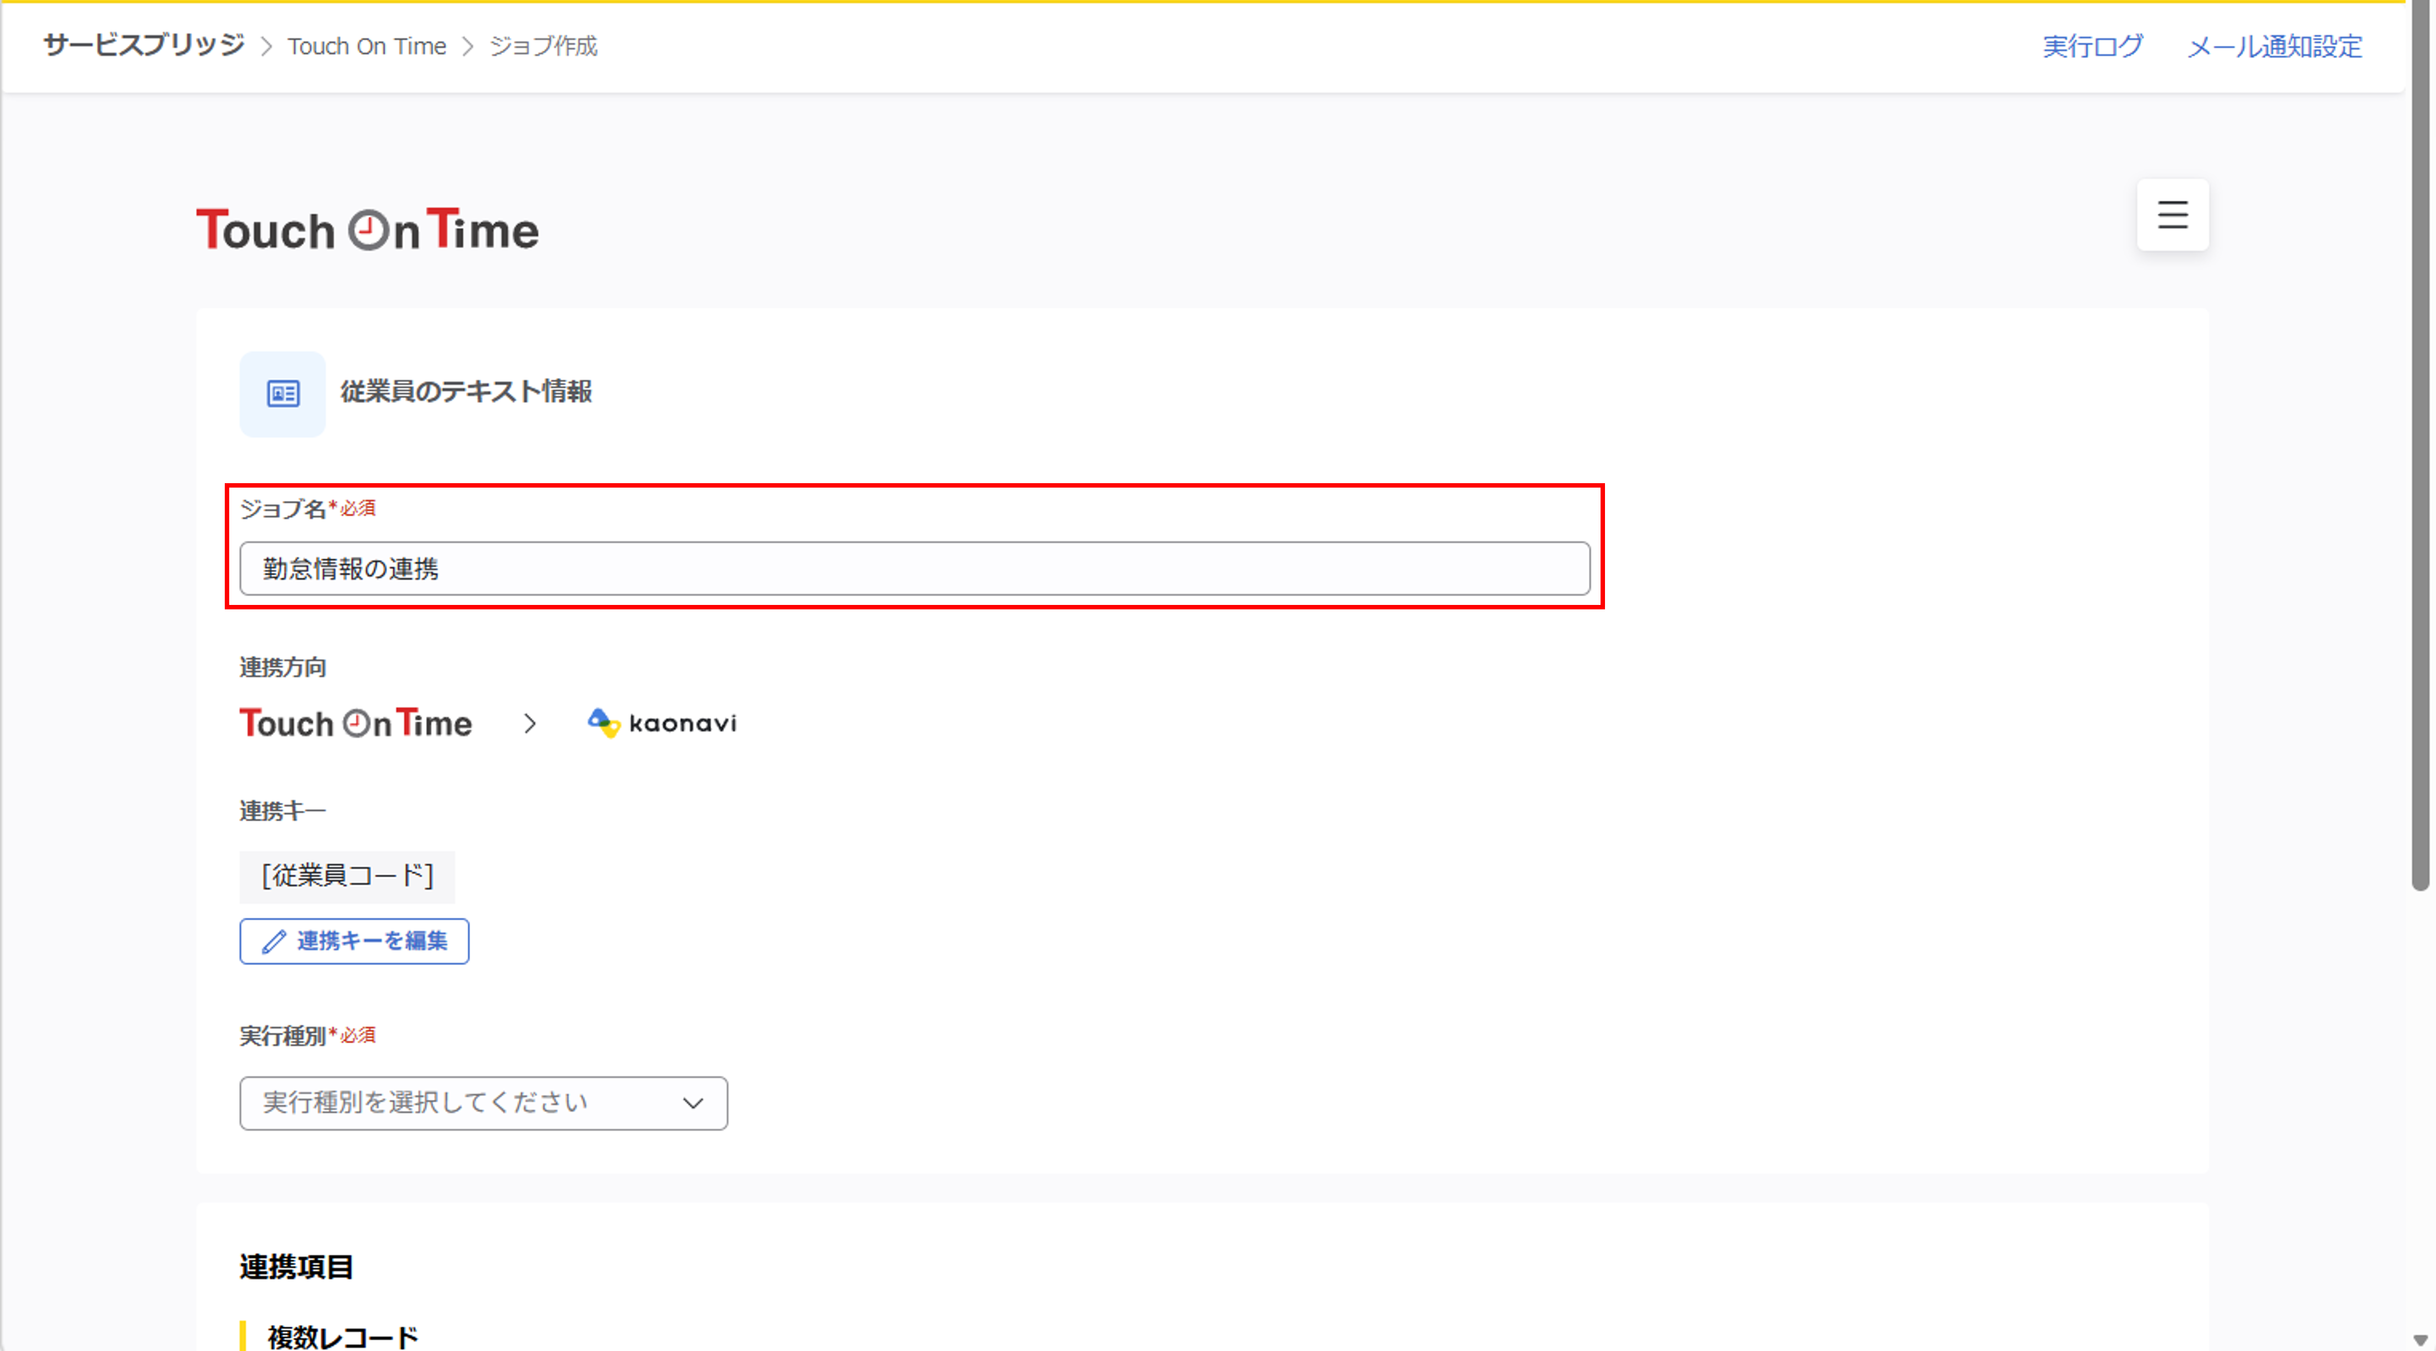Focus the ジョブ名 input field

[x=915, y=568]
